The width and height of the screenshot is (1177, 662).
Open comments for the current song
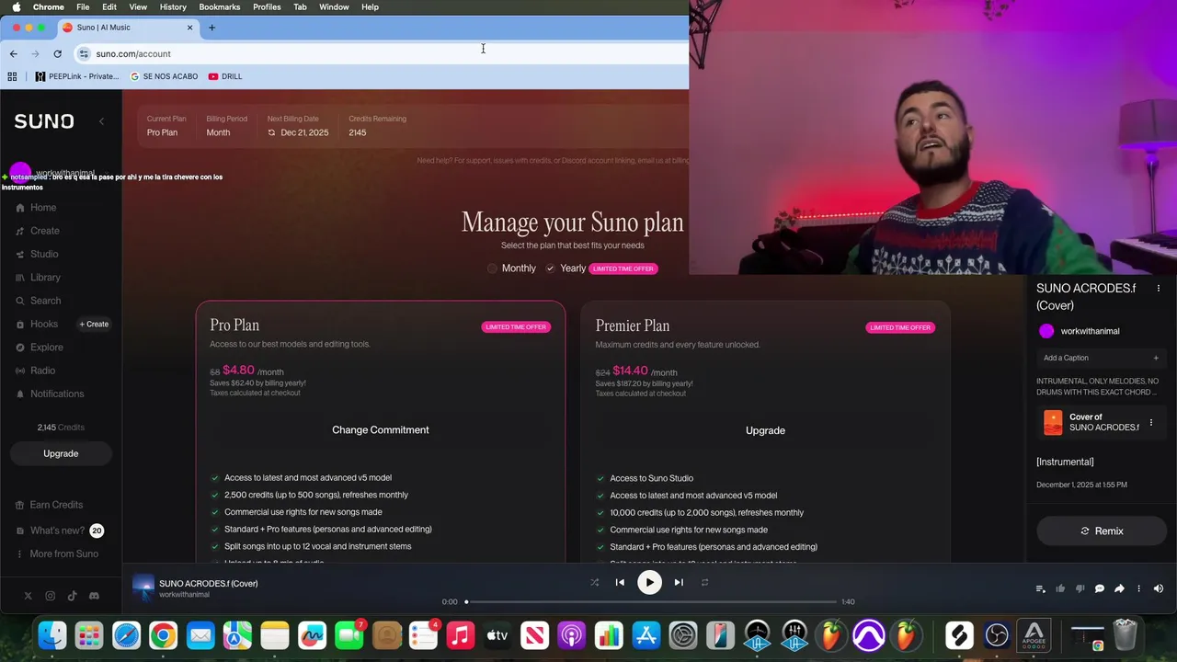tap(1099, 588)
